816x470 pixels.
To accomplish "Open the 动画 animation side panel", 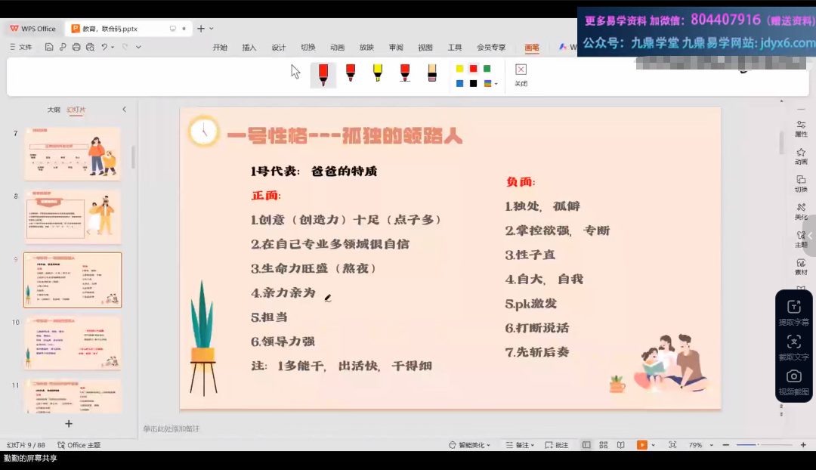I will pyautogui.click(x=801, y=156).
